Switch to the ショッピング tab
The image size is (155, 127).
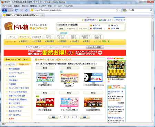37,37
